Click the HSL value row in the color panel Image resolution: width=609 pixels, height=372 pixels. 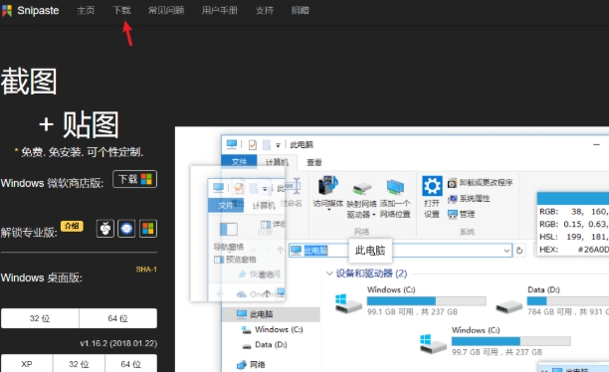tap(573, 237)
